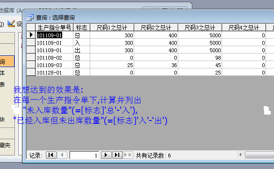Viewport: 274px width, 169px height.
Task: Click the query window icon beside 查询：选择查询
Action: 30,17
